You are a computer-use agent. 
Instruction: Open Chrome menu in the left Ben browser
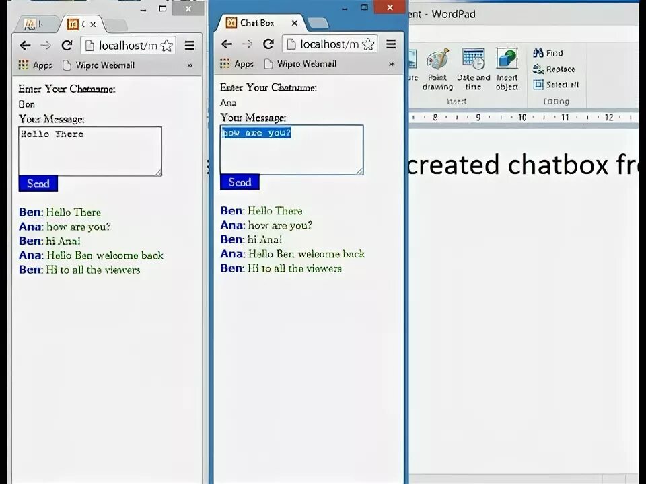click(x=190, y=46)
